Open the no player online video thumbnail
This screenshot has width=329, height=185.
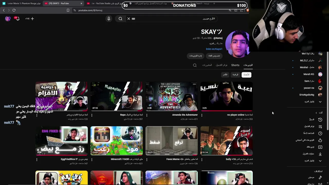(x=226, y=96)
